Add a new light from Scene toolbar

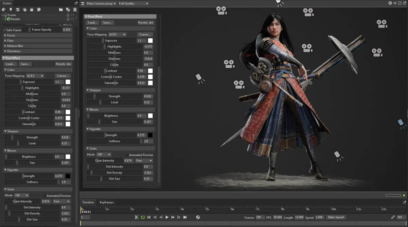click(11, 10)
